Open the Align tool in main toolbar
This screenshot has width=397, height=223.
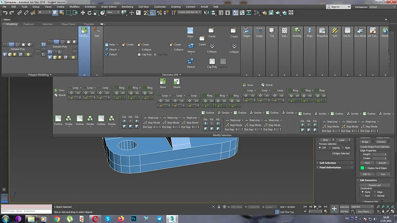pyautogui.click(x=213, y=13)
